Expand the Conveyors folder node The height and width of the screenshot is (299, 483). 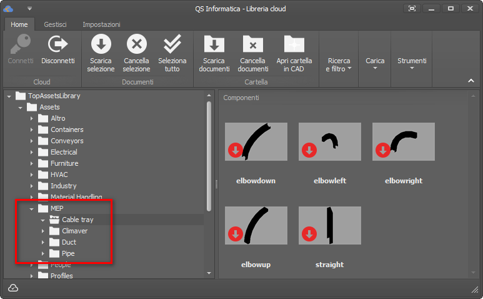[31, 141]
